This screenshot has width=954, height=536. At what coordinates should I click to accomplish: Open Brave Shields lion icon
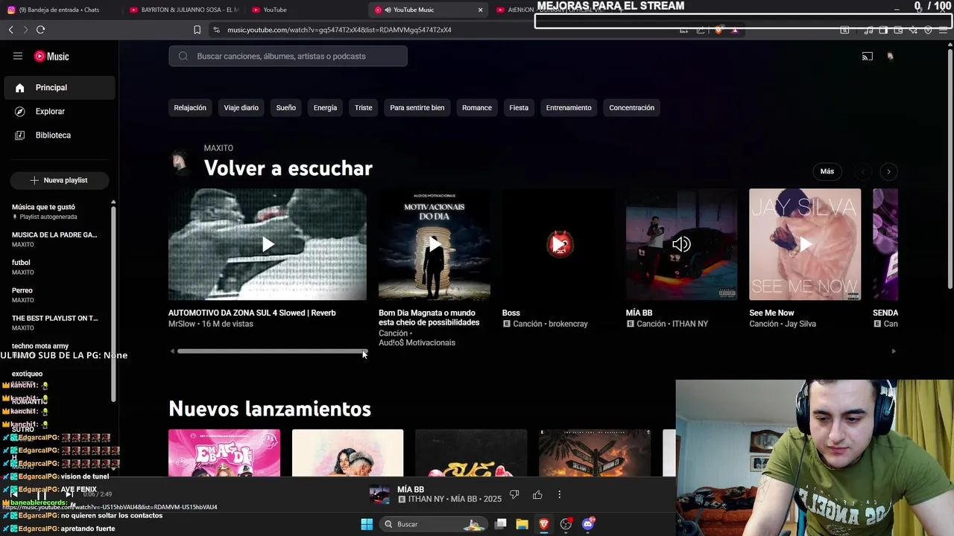(718, 30)
